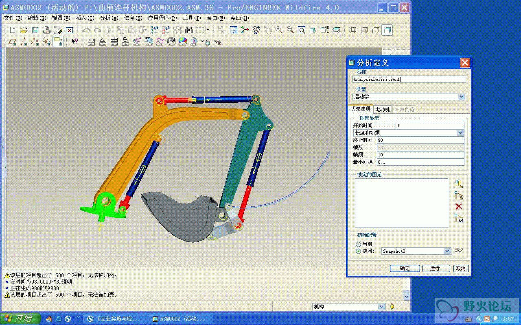Switch to the 电动机 tab
521x325 pixels.
(x=382, y=109)
